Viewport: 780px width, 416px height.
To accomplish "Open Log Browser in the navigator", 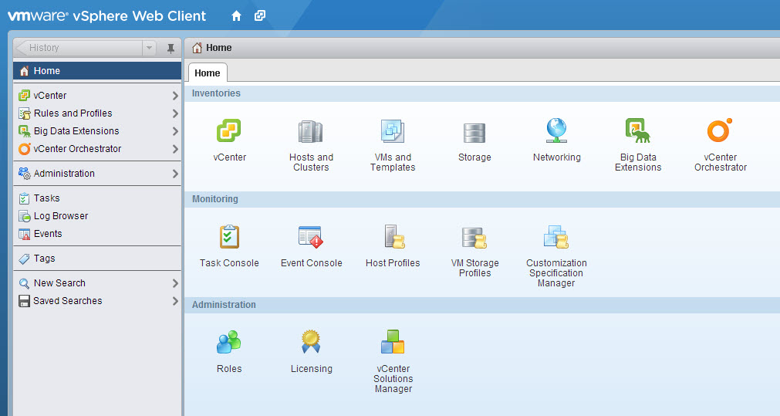I will click(x=97, y=216).
